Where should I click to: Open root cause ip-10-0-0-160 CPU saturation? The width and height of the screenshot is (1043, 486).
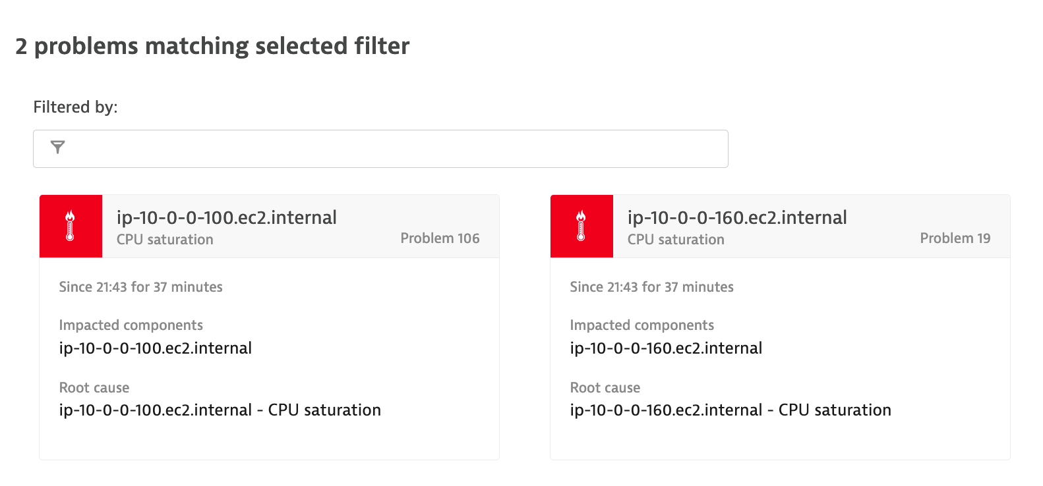(x=730, y=410)
